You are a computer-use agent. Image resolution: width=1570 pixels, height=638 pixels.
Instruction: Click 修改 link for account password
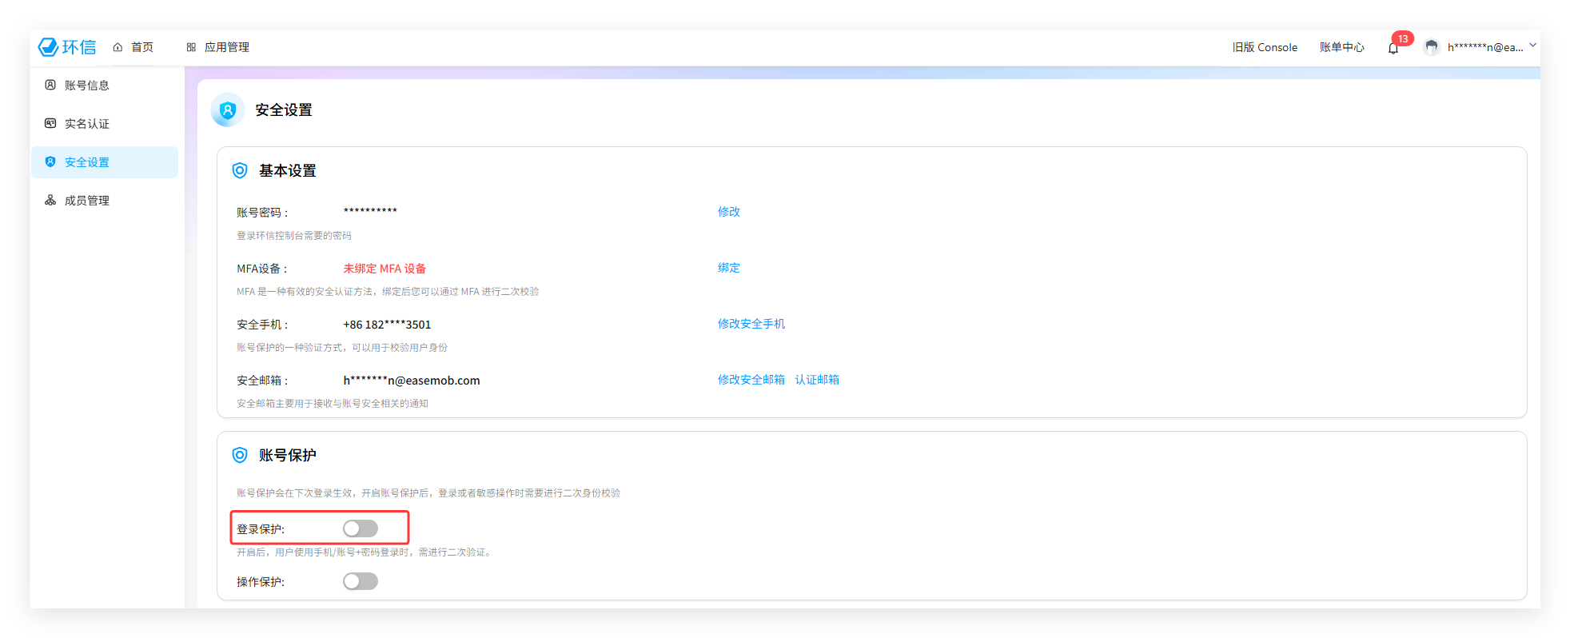pos(728,212)
